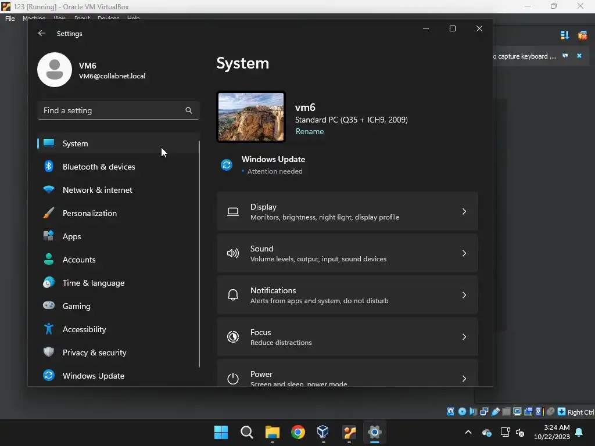Click the search magnifier in Find a setting
Image resolution: width=595 pixels, height=446 pixels.
point(189,110)
